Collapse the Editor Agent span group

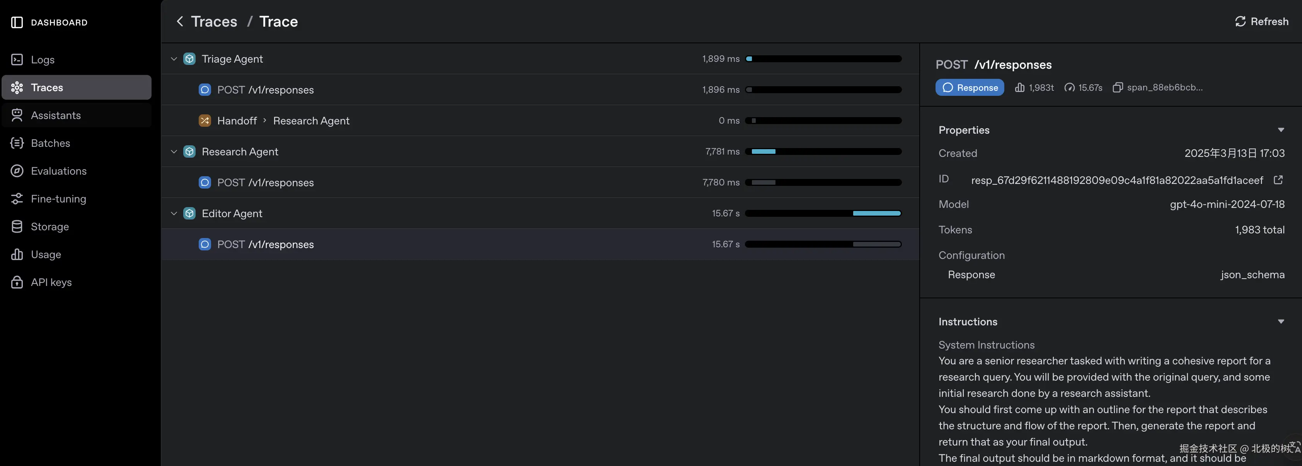174,213
